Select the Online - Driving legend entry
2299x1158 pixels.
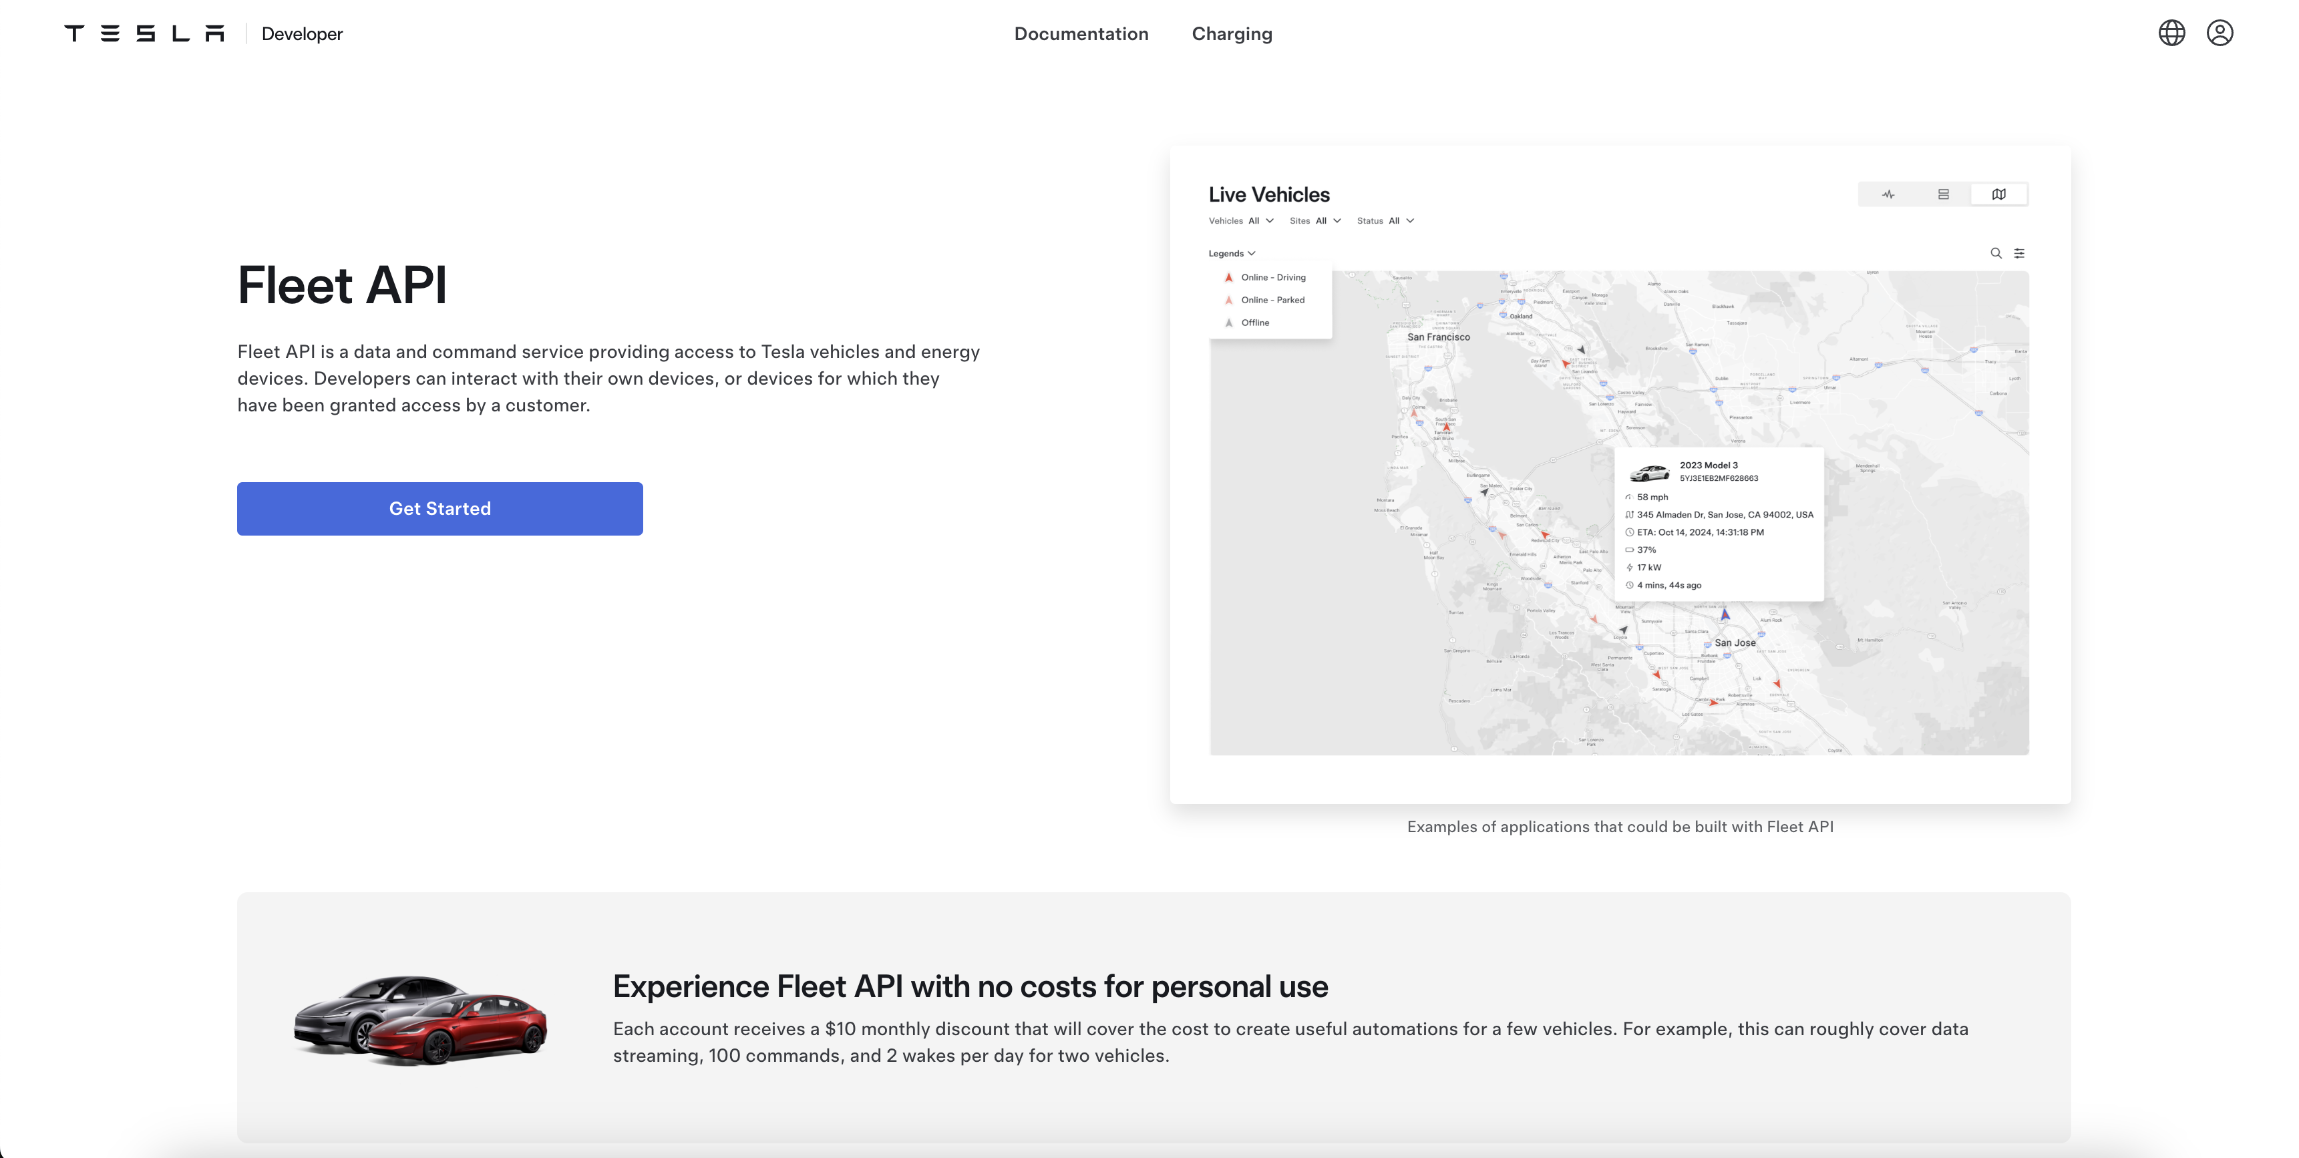coord(1266,277)
